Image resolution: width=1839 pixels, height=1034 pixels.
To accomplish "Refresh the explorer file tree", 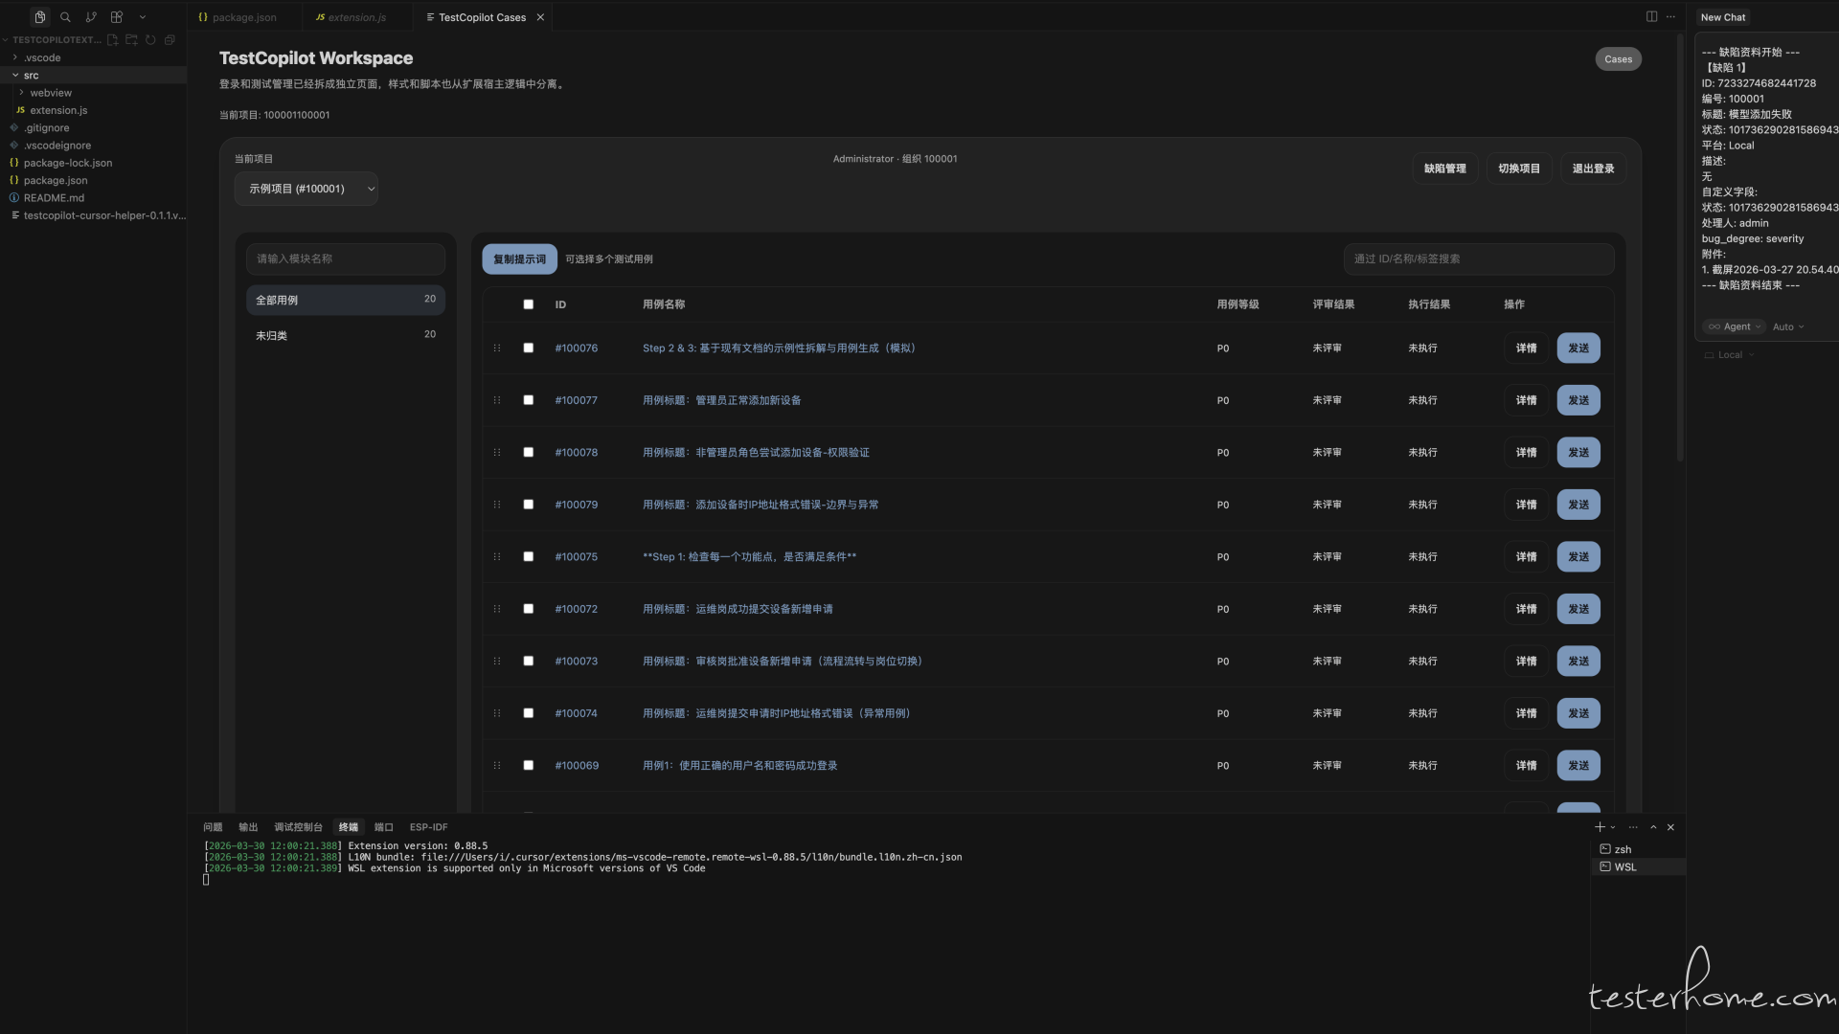I will click(150, 40).
